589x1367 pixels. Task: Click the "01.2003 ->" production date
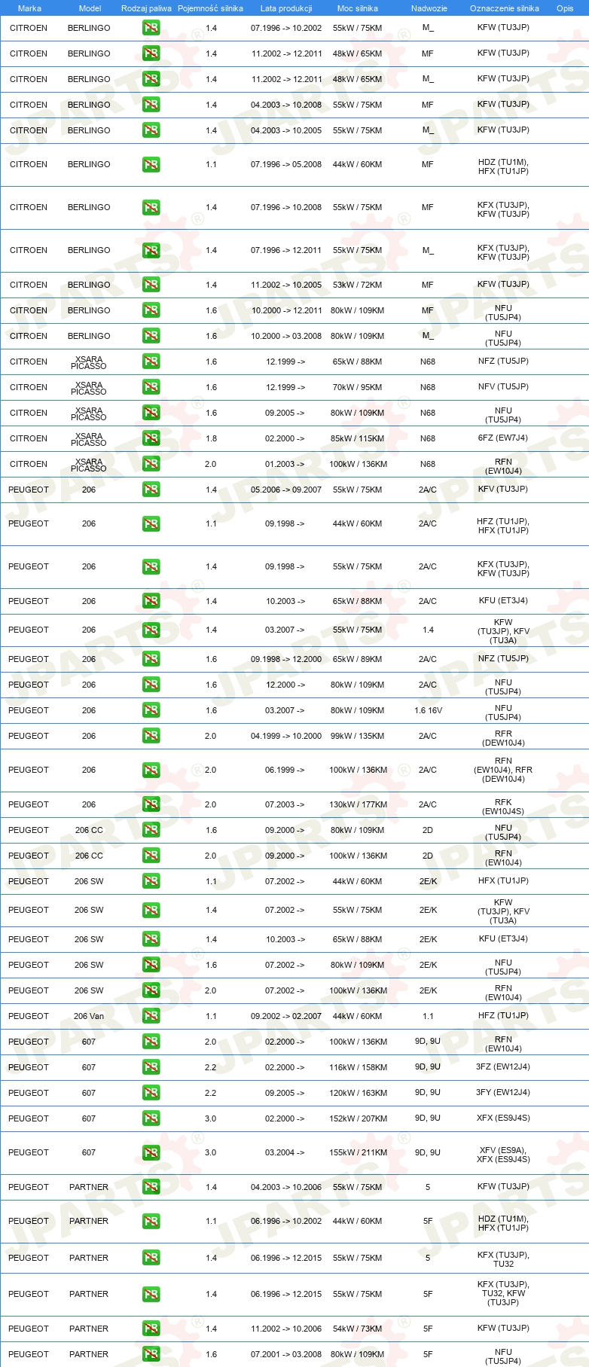tap(285, 464)
